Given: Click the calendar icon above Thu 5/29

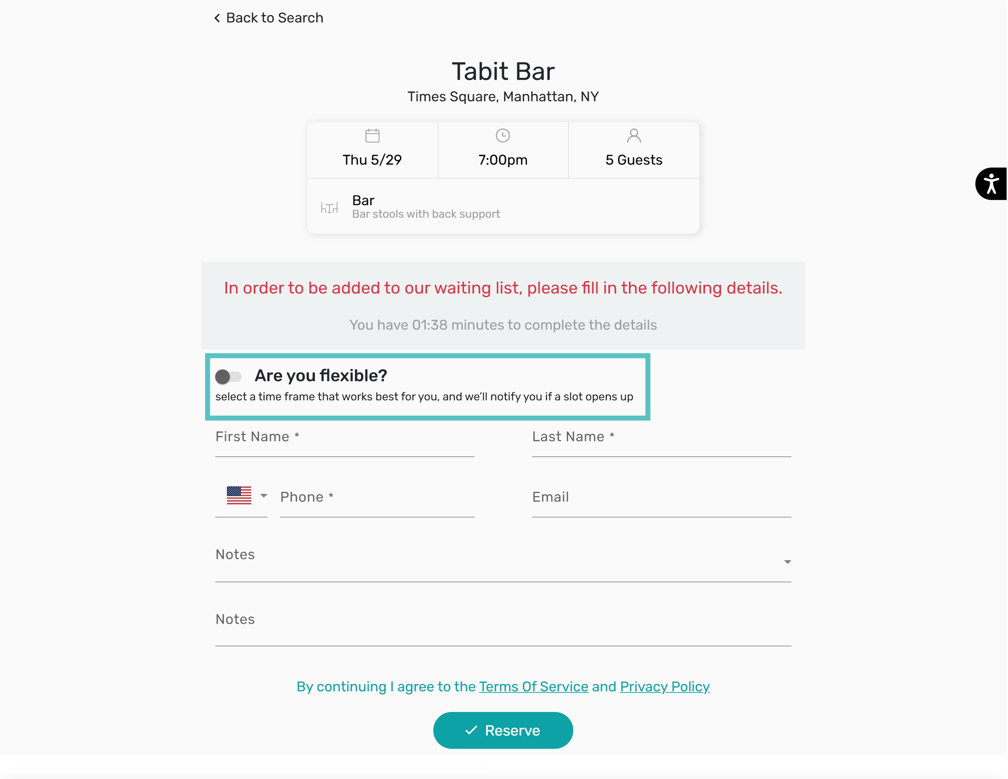Looking at the screenshot, I should click(372, 136).
